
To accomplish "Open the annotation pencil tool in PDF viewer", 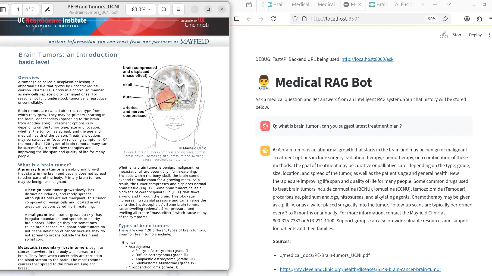I will pos(47,9).
